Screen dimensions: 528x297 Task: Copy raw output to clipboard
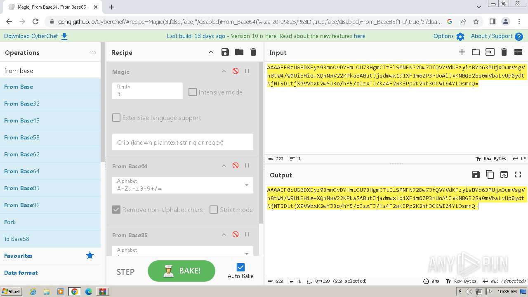coord(490,174)
